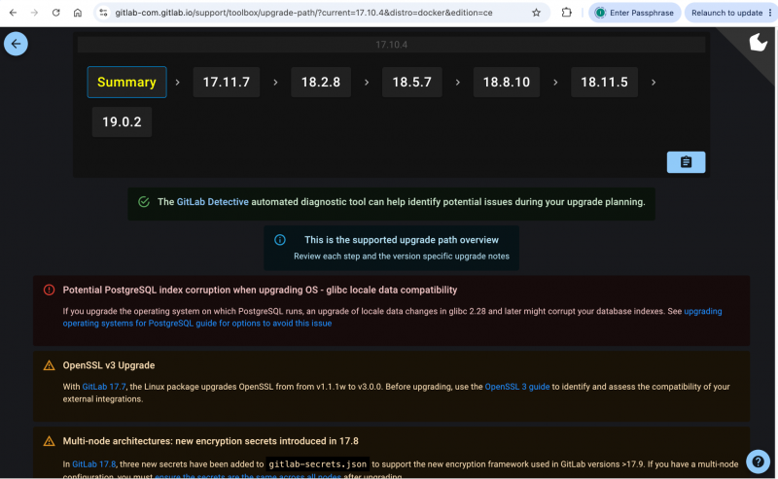Click green check icon beside GitLab Detective notice
Screen dimensions: 778x479
tap(144, 202)
